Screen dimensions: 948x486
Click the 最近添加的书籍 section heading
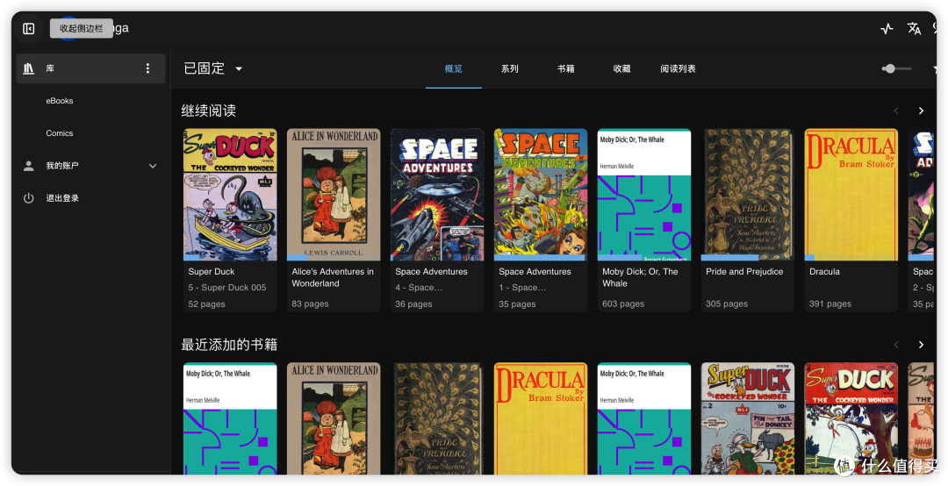tap(229, 345)
